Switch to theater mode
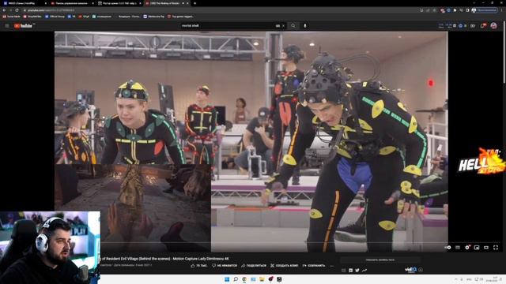Viewport: 506px width, 284px height. pos(486,247)
